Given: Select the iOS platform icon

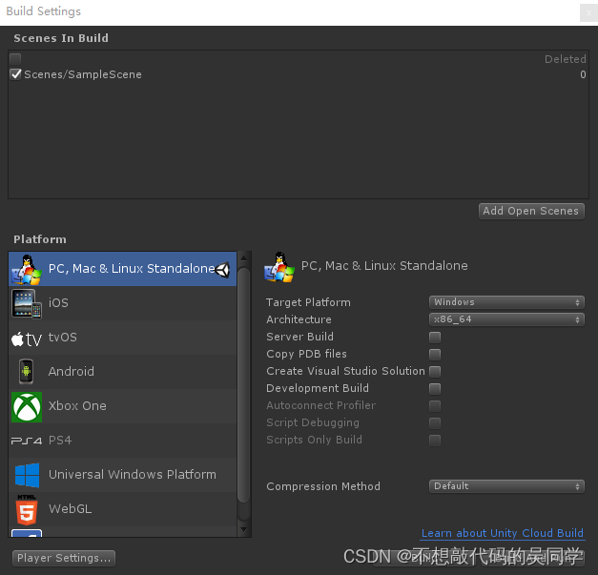Looking at the screenshot, I should click(26, 303).
